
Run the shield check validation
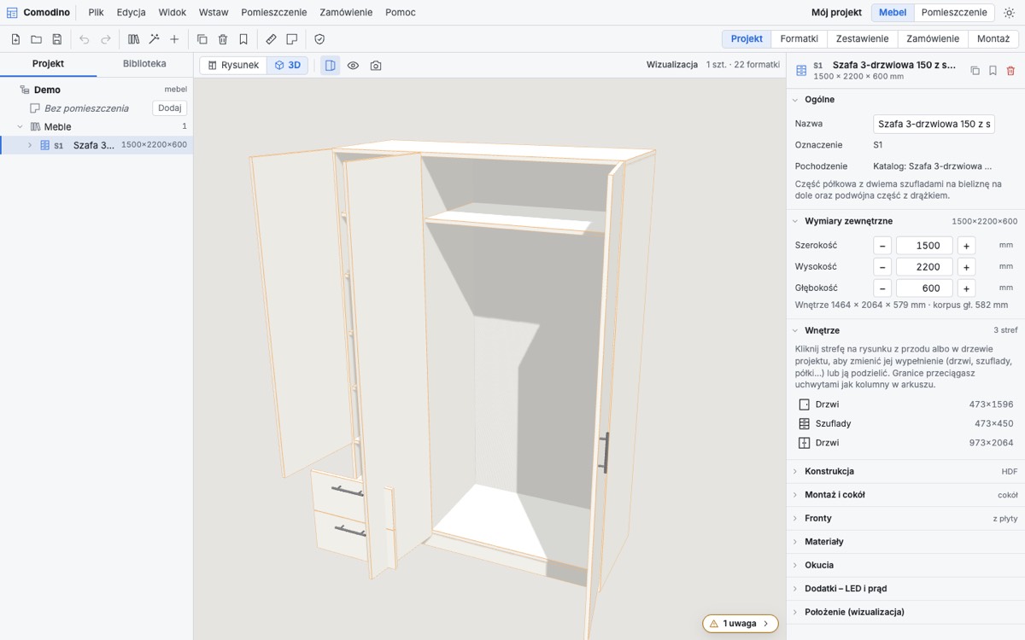[x=319, y=39]
